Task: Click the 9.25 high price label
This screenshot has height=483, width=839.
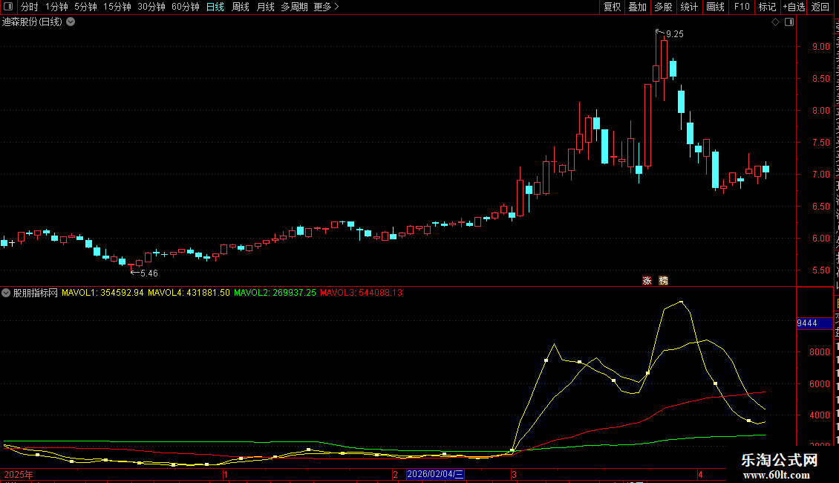Action: [675, 34]
